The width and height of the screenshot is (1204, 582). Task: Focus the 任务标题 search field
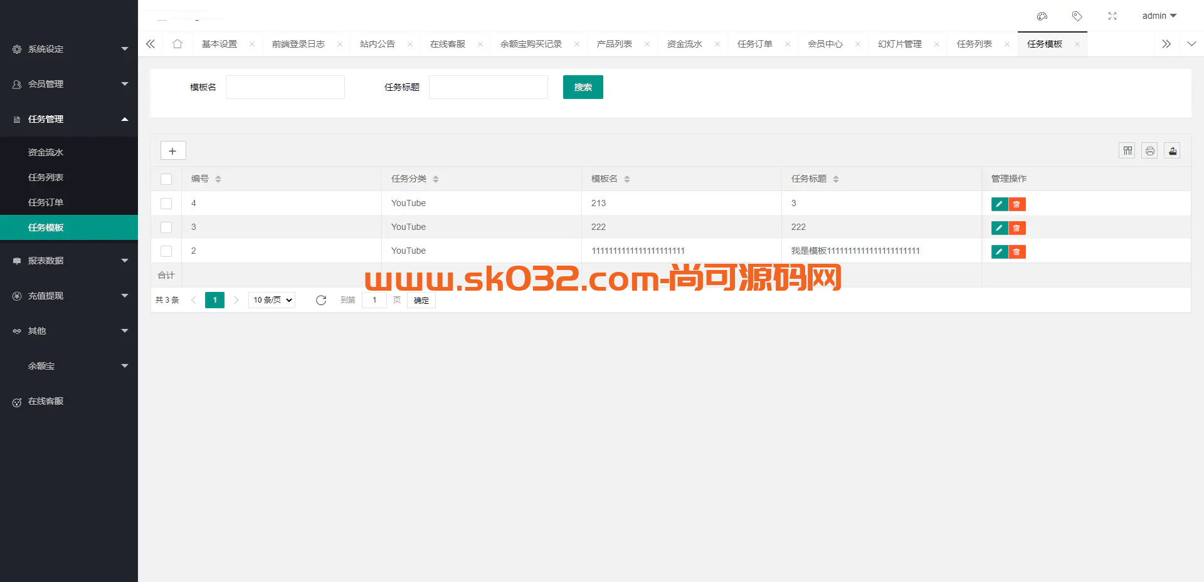(x=488, y=87)
